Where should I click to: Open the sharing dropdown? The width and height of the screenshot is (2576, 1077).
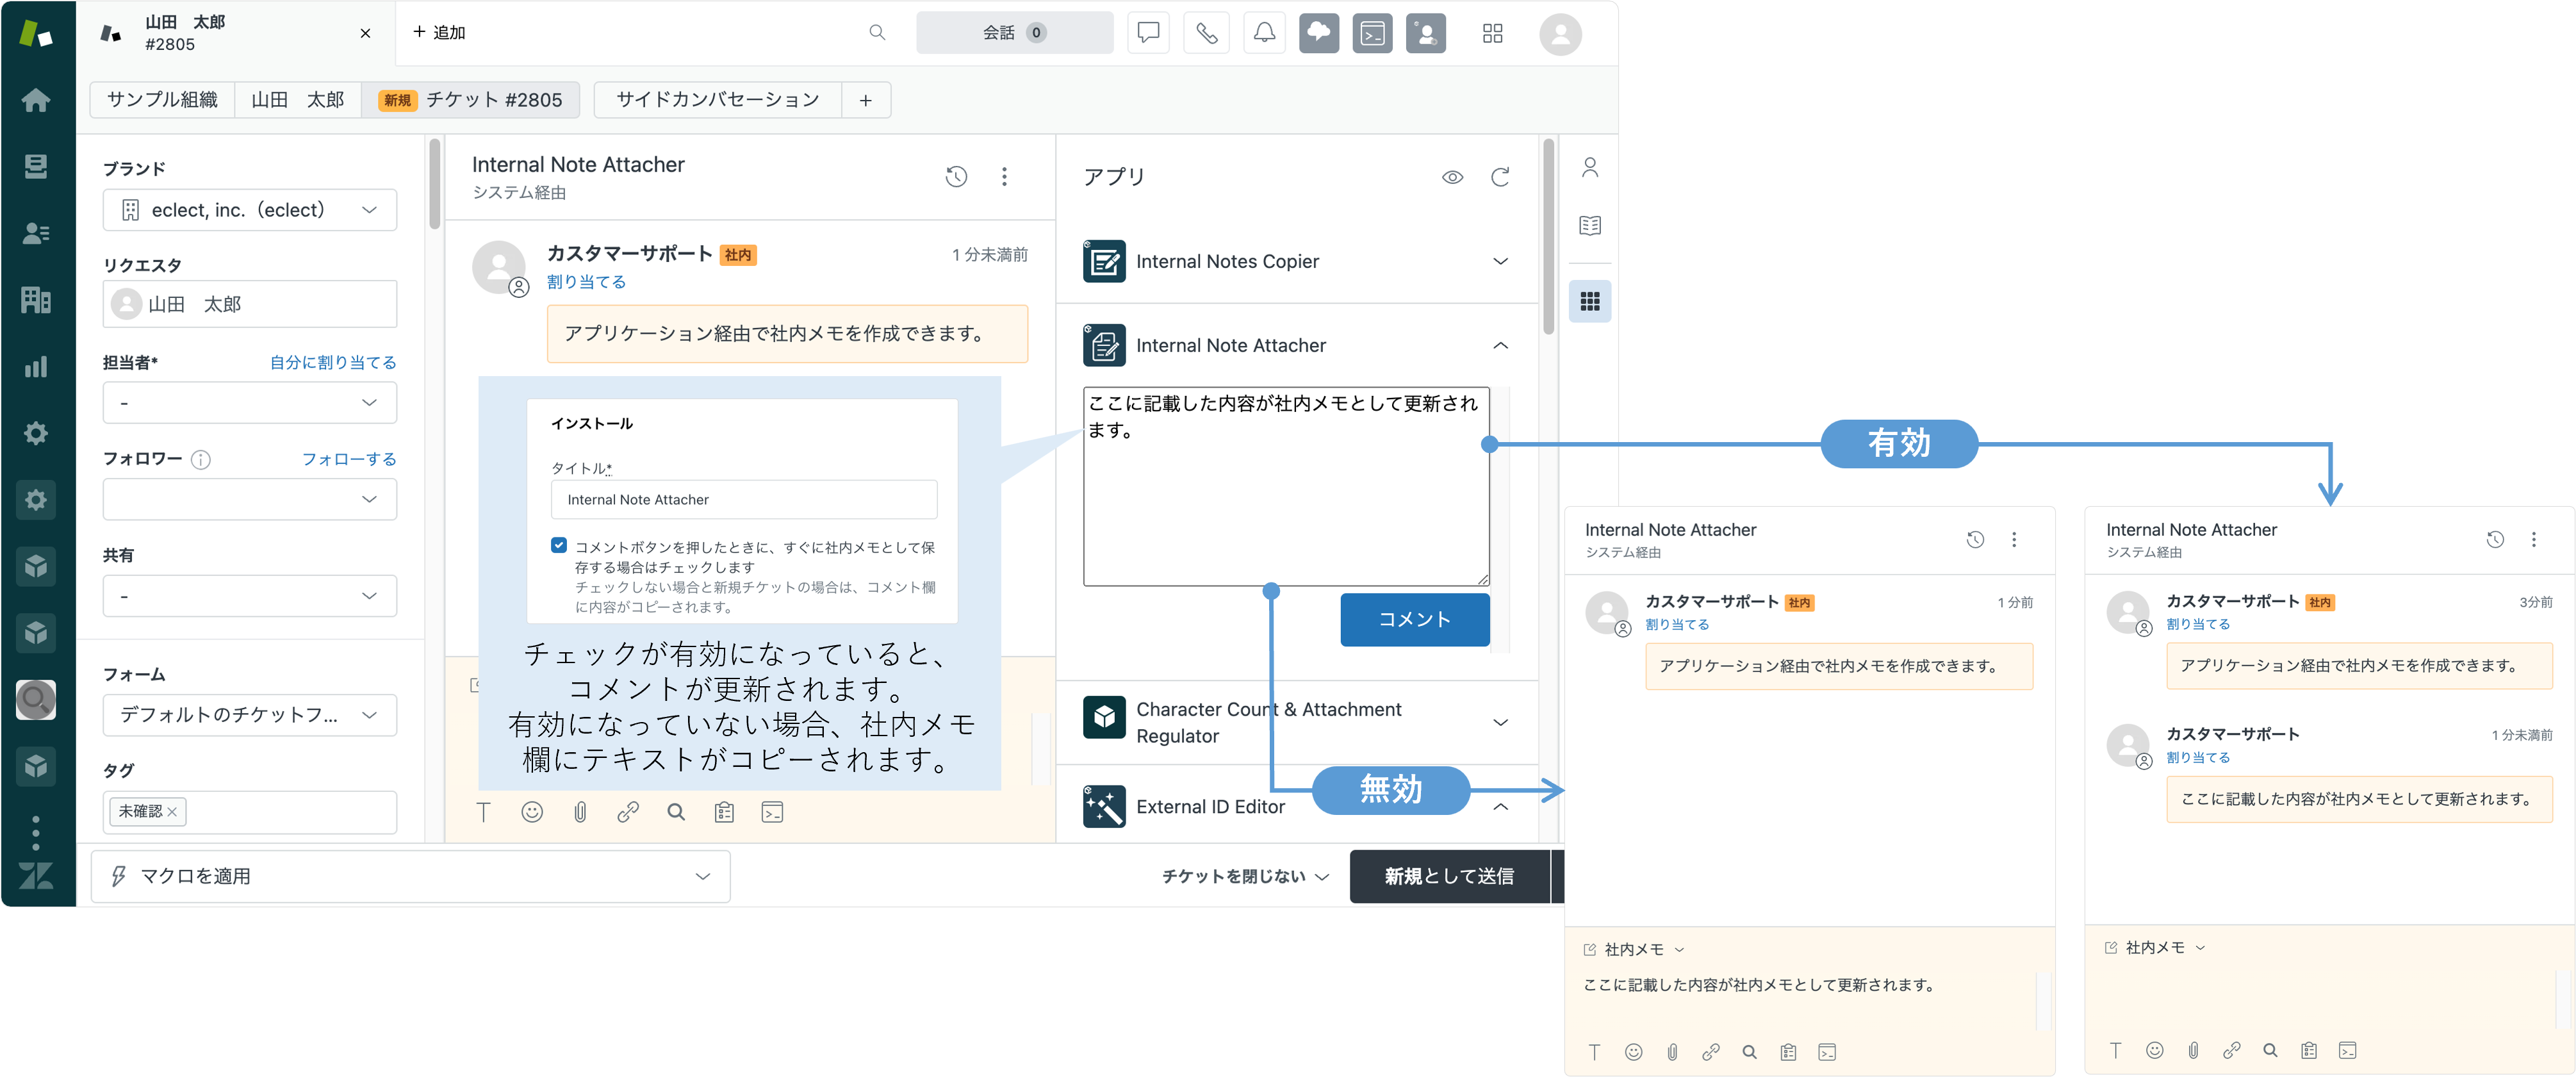point(250,595)
